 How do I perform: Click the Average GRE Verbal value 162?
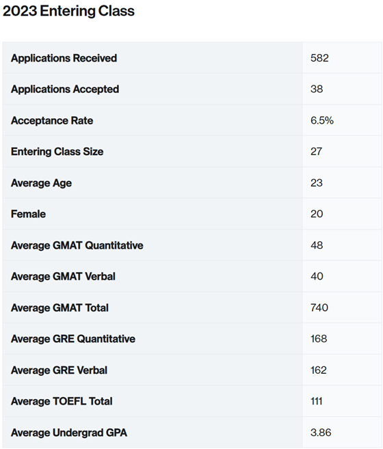click(x=318, y=370)
